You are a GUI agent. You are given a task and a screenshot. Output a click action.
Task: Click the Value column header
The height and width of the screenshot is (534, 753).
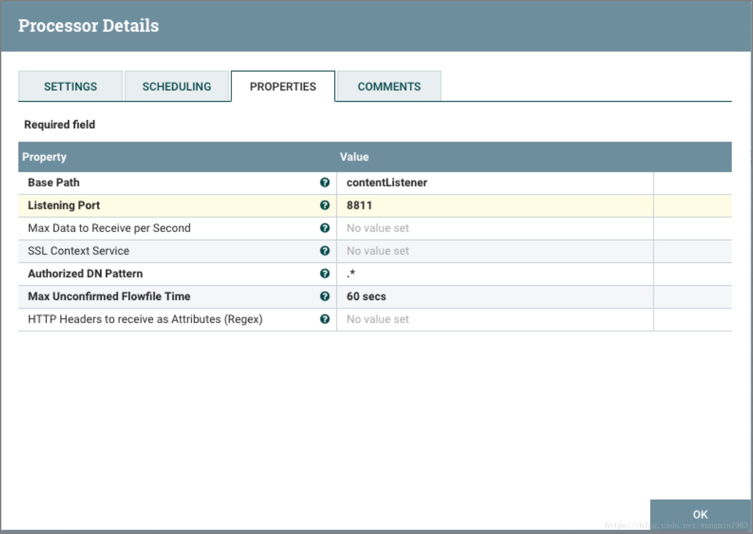pos(354,157)
